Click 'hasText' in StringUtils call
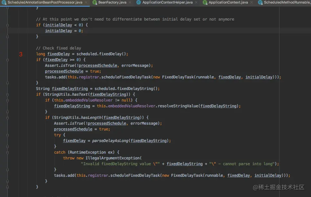 pyautogui.click(x=80, y=94)
